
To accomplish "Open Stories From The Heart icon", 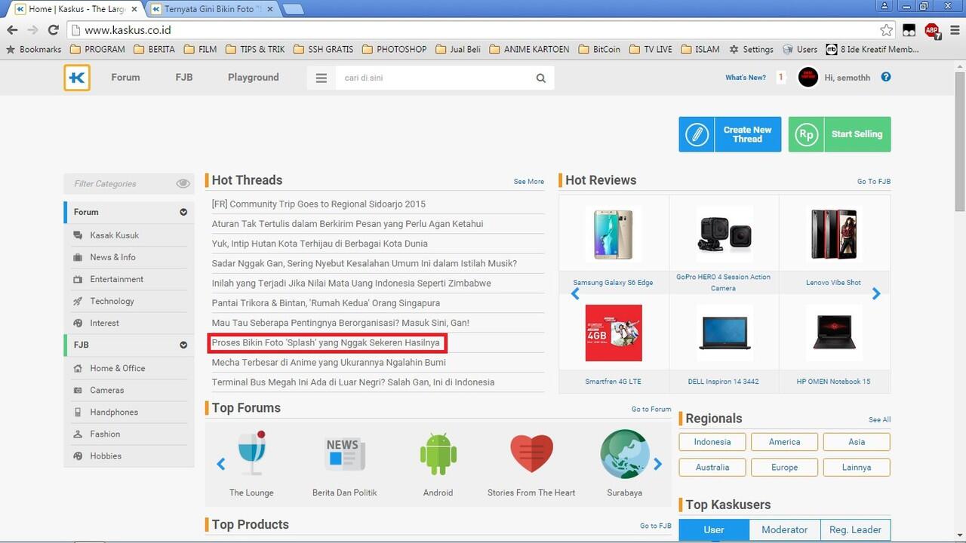I will click(531, 453).
